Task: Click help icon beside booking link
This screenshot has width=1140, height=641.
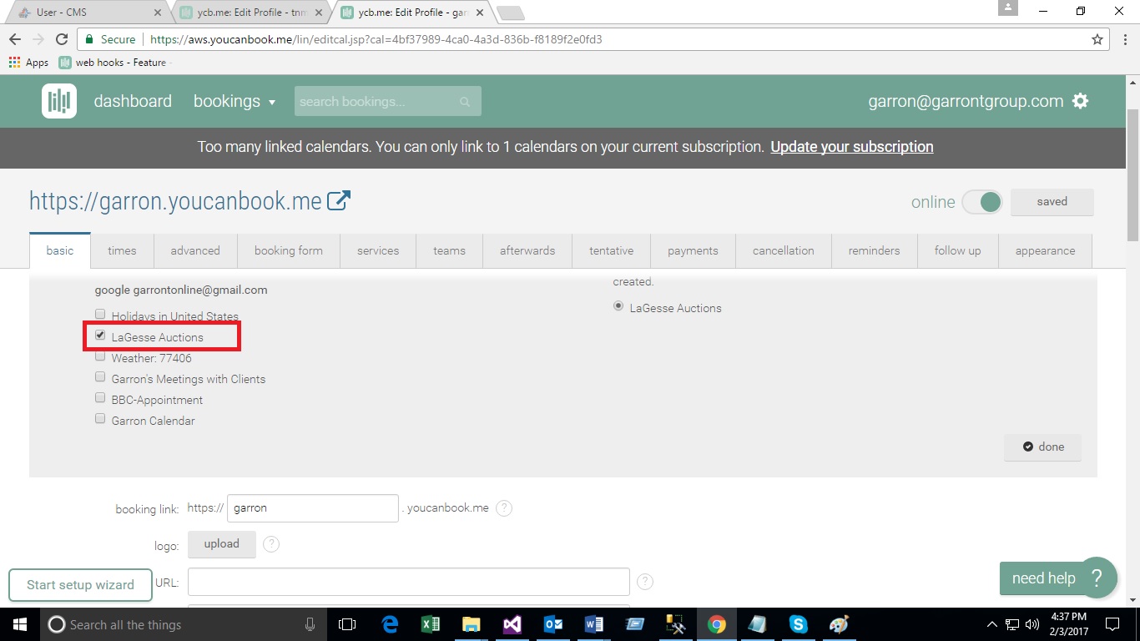Action: [504, 508]
